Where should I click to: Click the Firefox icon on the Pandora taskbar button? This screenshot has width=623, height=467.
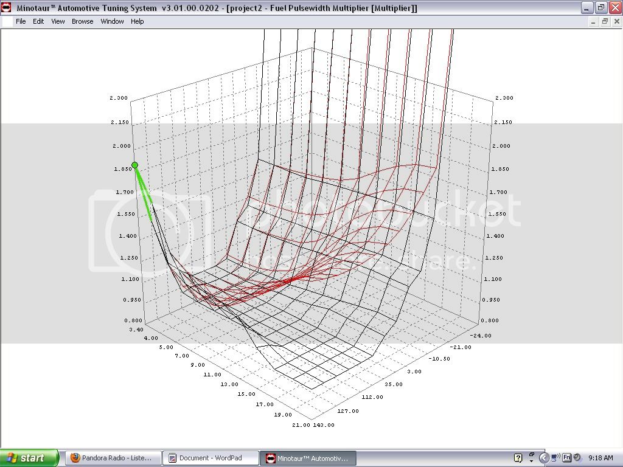pyautogui.click(x=75, y=458)
